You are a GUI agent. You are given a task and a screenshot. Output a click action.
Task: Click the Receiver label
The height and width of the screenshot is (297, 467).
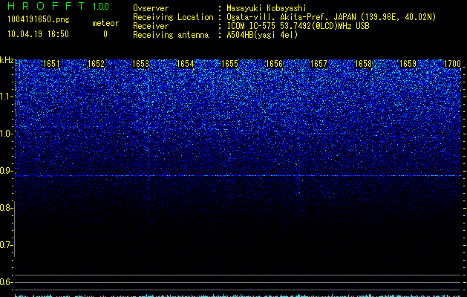[x=151, y=26]
